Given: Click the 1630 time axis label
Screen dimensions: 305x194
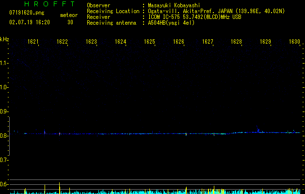Looking at the screenshot, I should coord(294,42).
